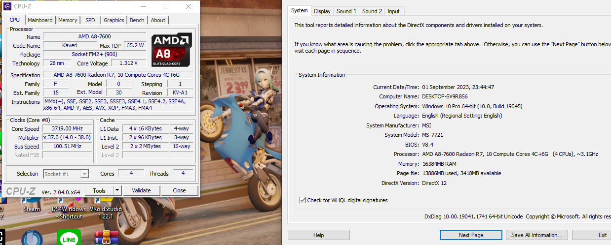Click the System Model MS-7721 text

pos(433,135)
